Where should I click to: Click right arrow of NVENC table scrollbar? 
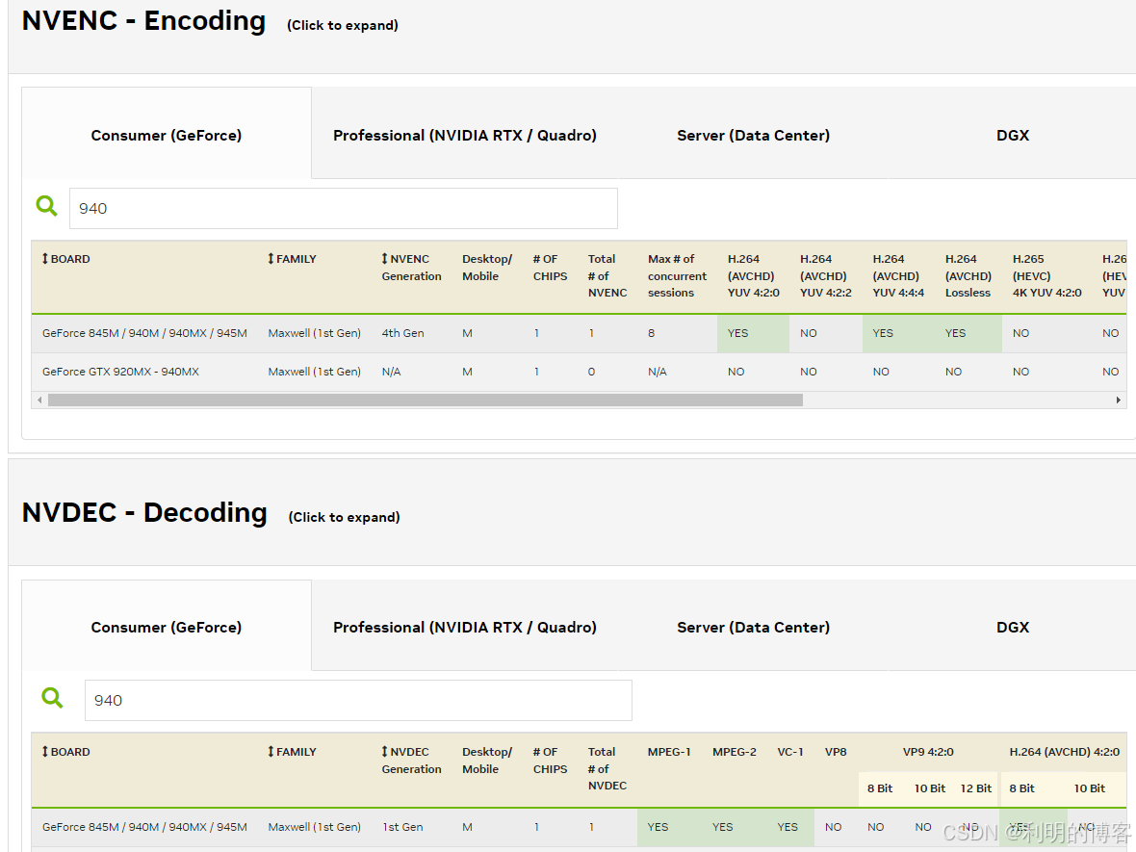pyautogui.click(x=1119, y=400)
